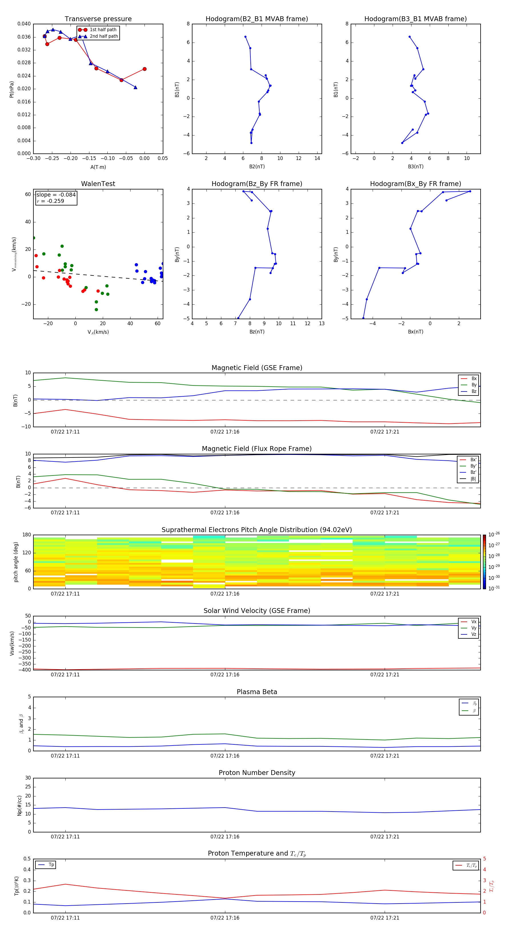
Task: Click the 'Proton Temperature and Te/Tp' title
Action: [x=257, y=854]
